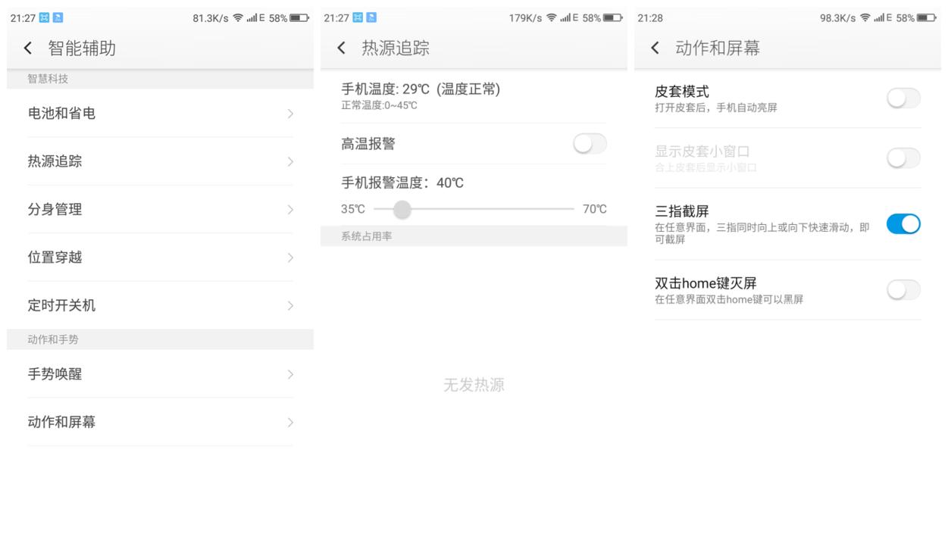Open 手势唤醒 entry
The height and width of the screenshot is (559, 948).
coord(160,373)
